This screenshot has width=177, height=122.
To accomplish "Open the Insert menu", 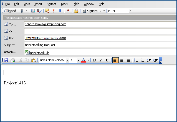I will click(x=38, y=4).
